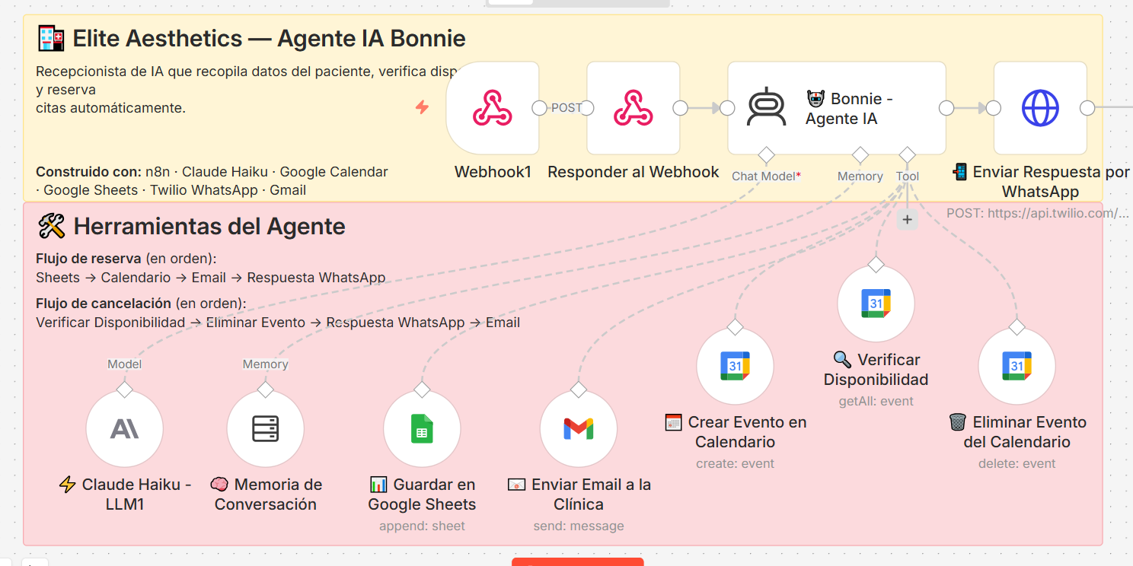Click the 'POST: https://api.twilio.com/...' subtitle
Image resolution: width=1133 pixels, height=566 pixels.
coord(1038,213)
